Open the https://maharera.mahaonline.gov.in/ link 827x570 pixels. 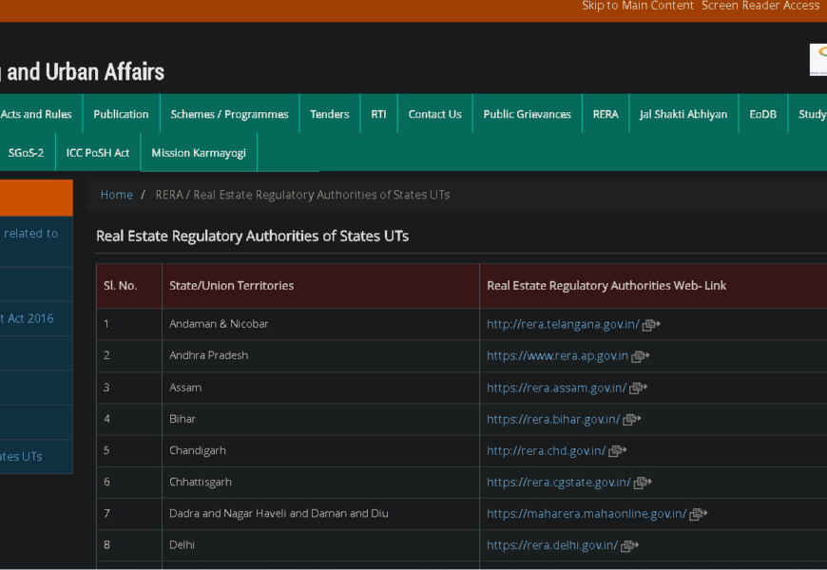point(587,514)
